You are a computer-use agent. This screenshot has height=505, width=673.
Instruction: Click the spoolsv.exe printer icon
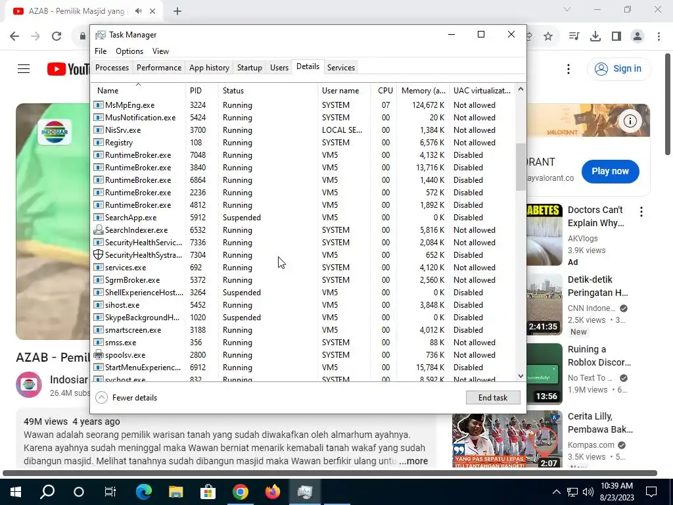pos(99,354)
